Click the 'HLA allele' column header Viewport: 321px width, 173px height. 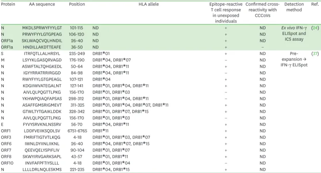(149, 4)
